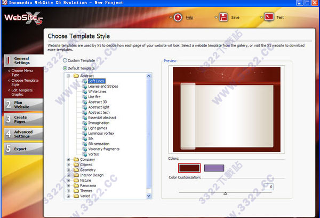Viewport: 320px width, 218px height.
Task: Open the Edit Template Graphic link
Action: click(x=22, y=92)
